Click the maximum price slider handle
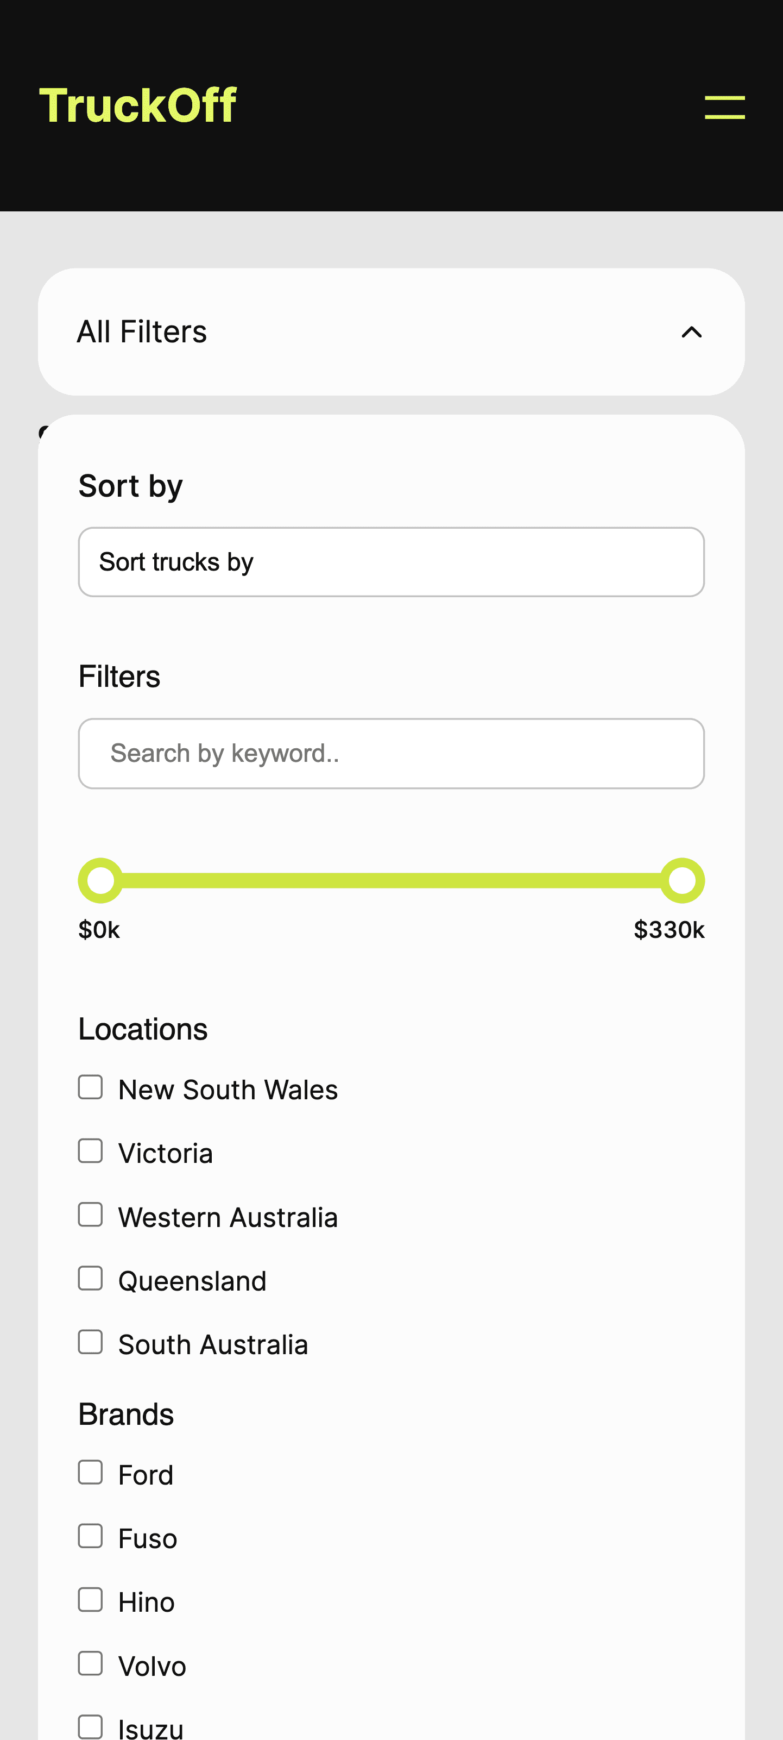 (682, 881)
